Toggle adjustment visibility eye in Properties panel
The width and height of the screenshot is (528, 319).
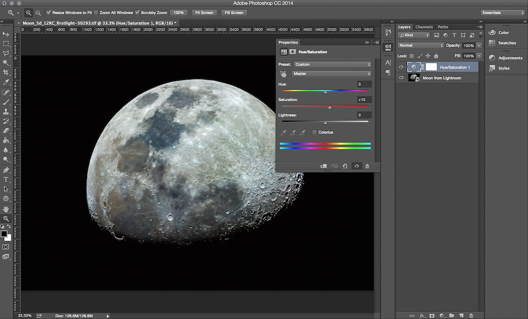tap(356, 166)
